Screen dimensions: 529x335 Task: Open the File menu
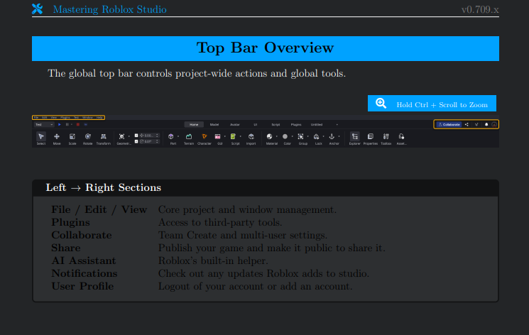(36, 117)
